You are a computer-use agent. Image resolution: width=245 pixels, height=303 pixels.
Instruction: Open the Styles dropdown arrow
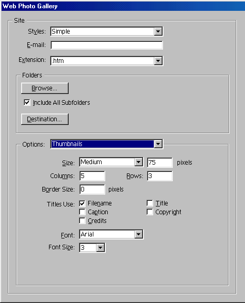158,31
